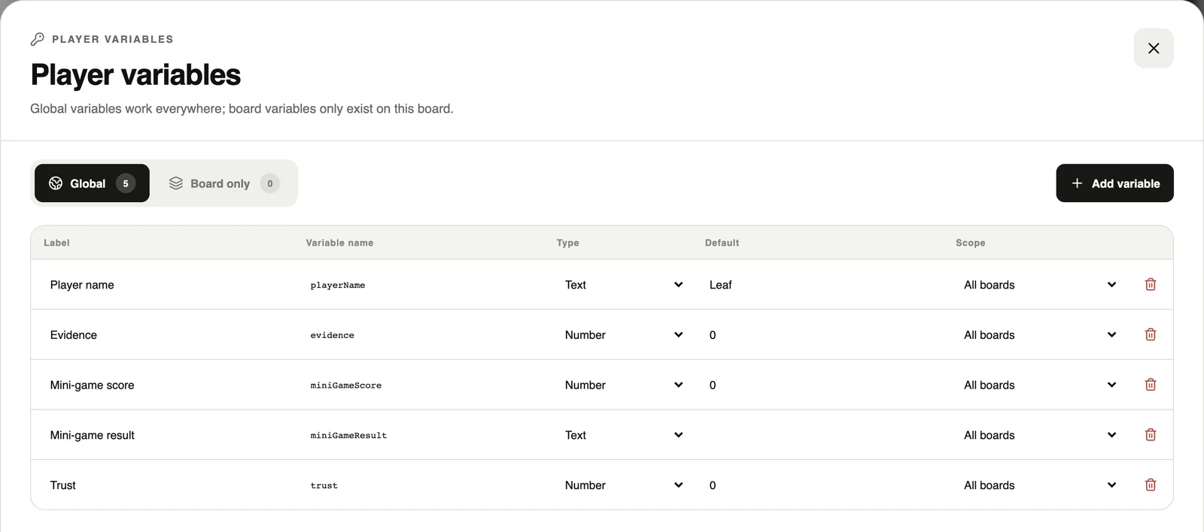Open Type dropdown for Evidence
This screenshot has height=532, width=1204.
click(x=624, y=335)
